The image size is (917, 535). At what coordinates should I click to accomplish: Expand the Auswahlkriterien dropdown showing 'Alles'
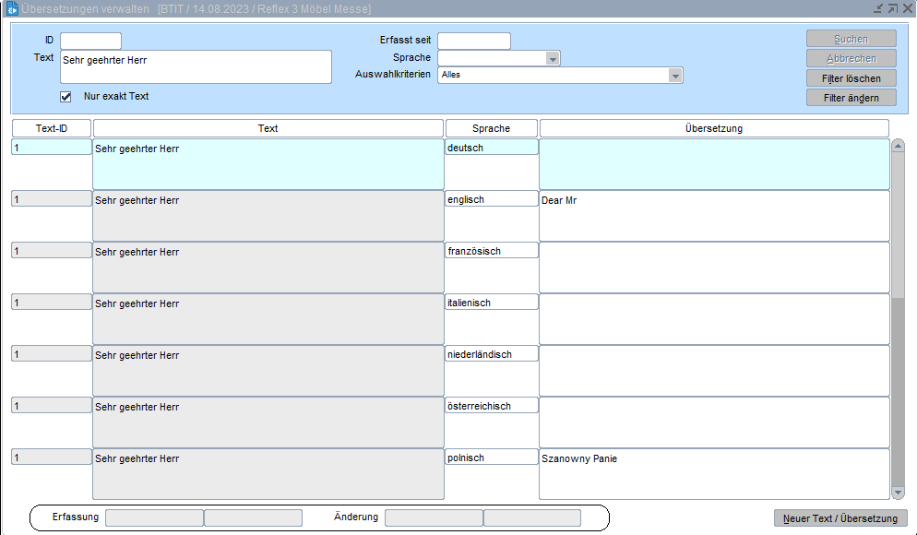pos(675,76)
